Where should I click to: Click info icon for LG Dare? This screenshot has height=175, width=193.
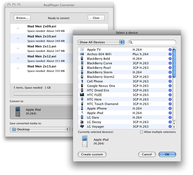click(x=170, y=117)
